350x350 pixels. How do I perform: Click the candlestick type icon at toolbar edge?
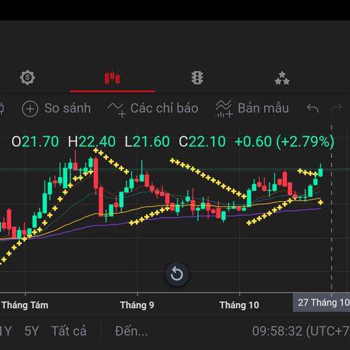coord(1,108)
